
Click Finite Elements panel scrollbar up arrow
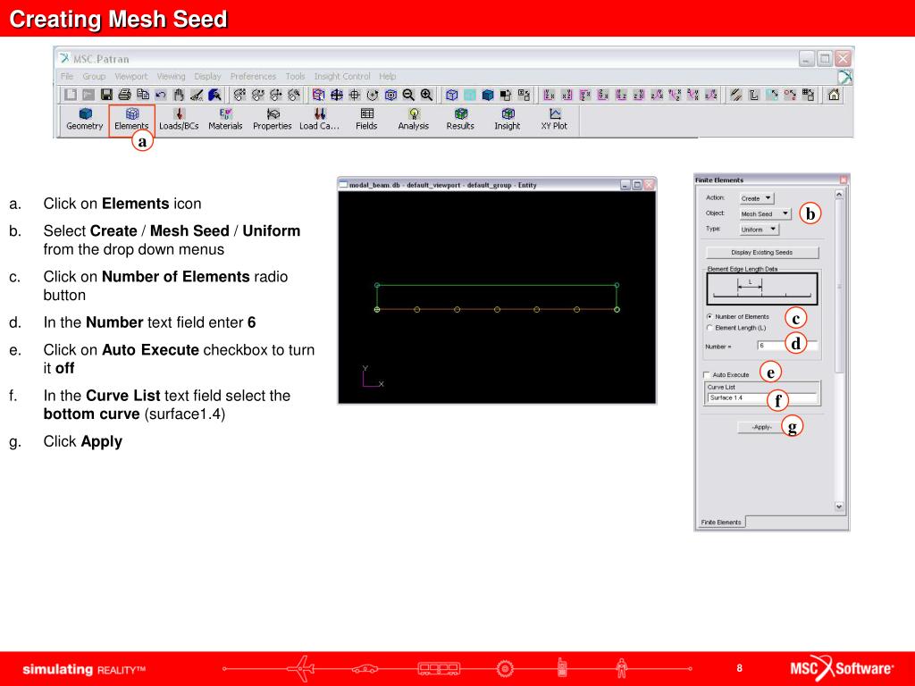coord(839,194)
